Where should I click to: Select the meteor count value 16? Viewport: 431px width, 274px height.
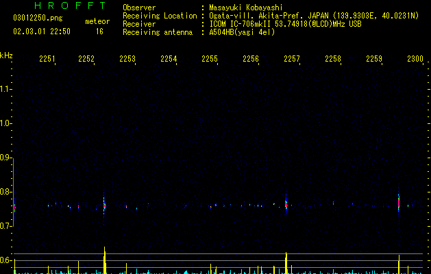(x=99, y=32)
